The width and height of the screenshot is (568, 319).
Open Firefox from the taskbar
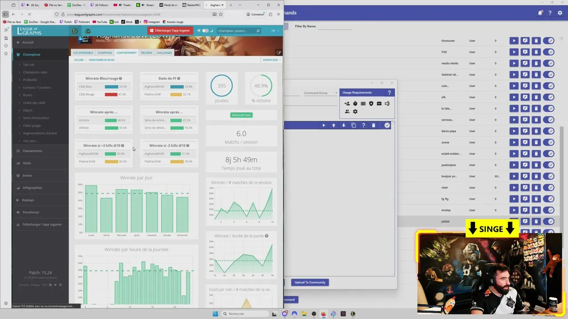point(323,314)
